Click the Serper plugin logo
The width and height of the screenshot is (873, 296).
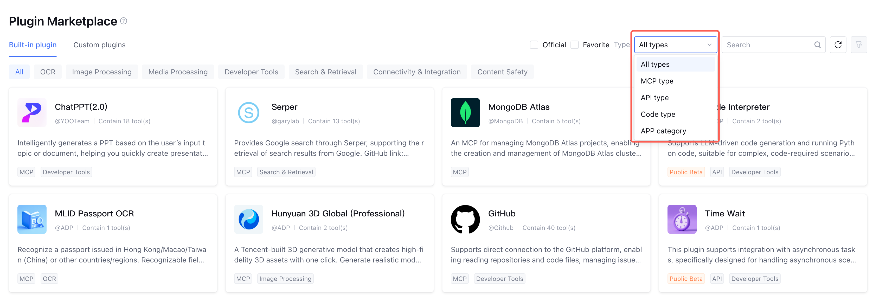[248, 112]
